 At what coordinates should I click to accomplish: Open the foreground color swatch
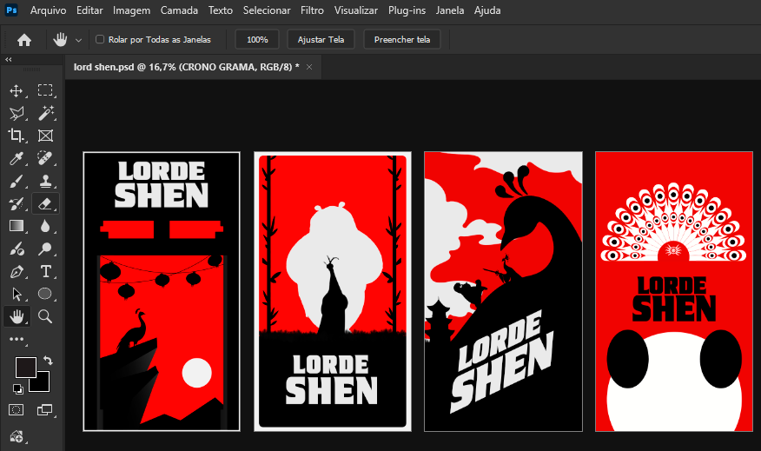tap(25, 368)
